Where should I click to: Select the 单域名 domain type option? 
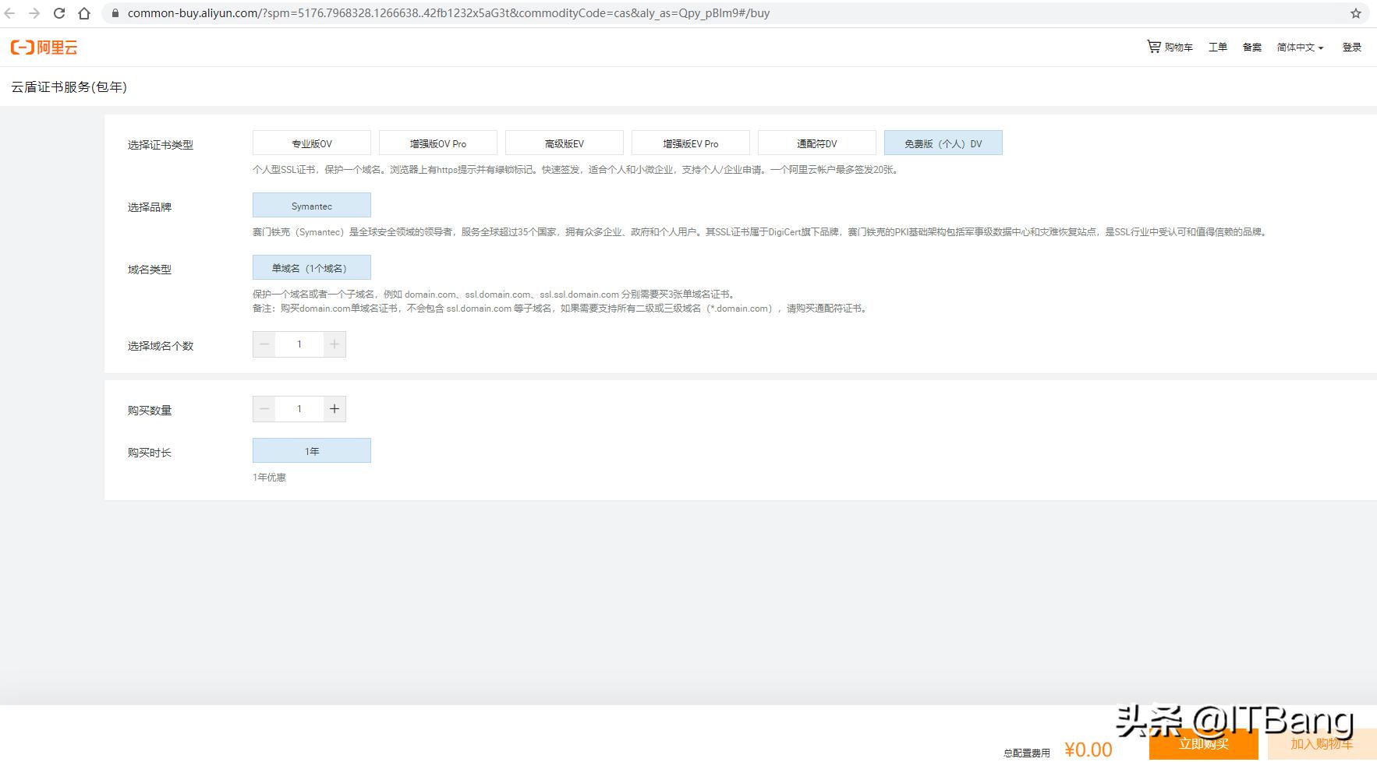[x=311, y=267]
